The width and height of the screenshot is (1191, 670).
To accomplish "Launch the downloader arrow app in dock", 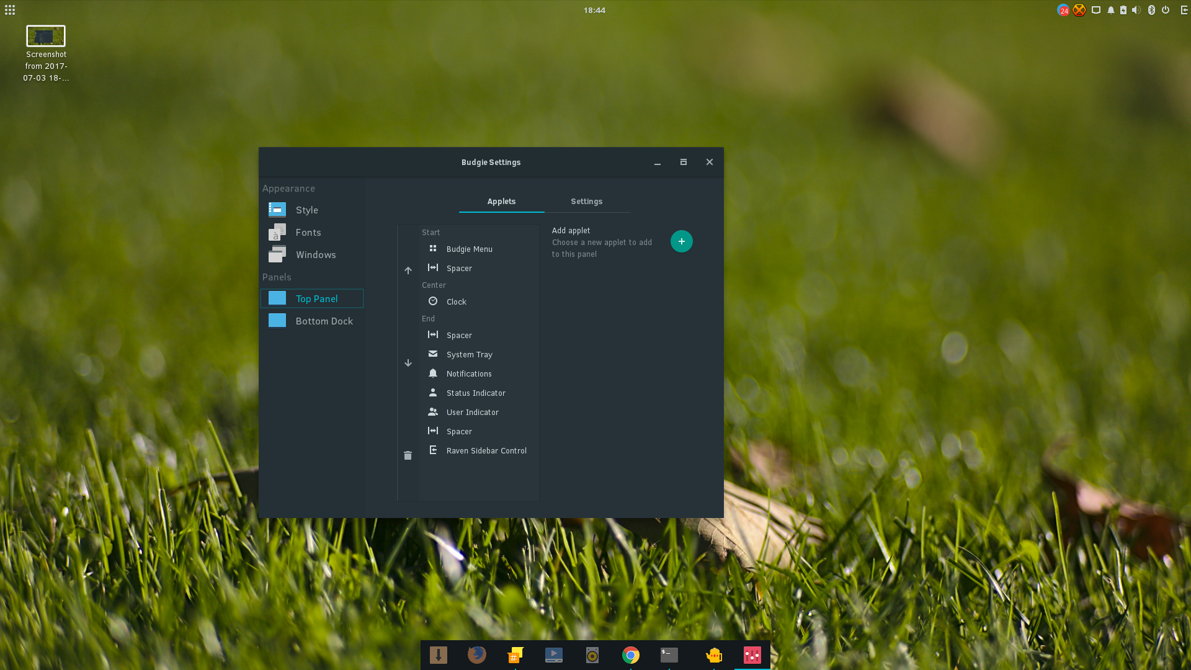I will (x=439, y=655).
